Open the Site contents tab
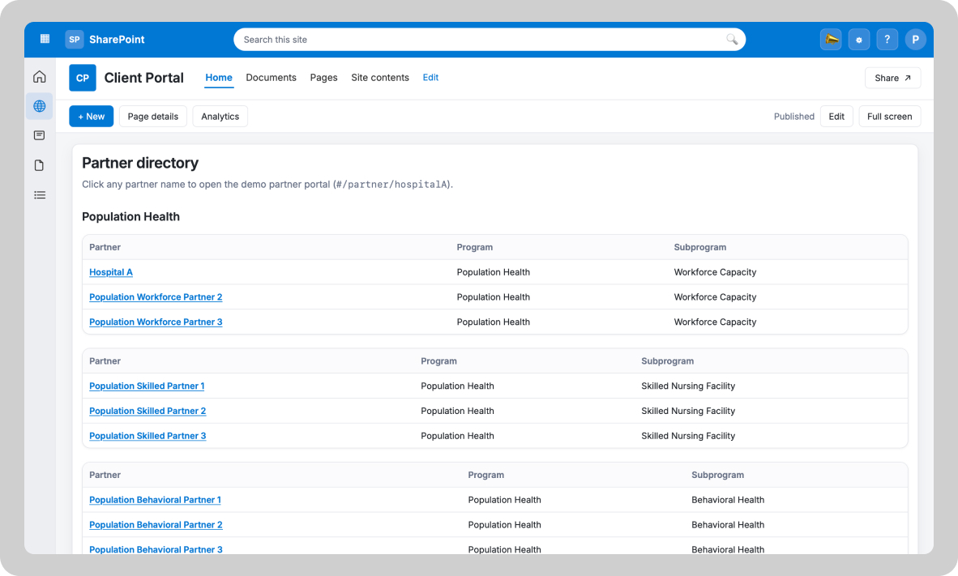The image size is (958, 576). pyautogui.click(x=380, y=78)
